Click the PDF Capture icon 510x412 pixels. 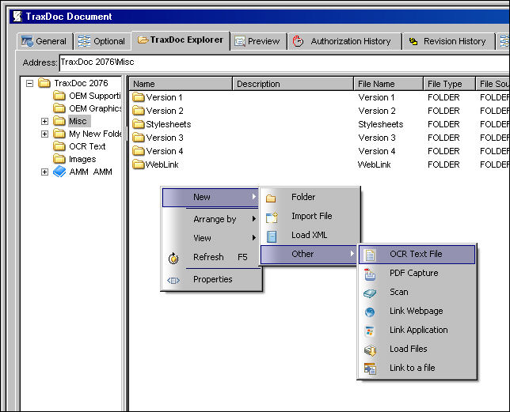click(x=370, y=274)
